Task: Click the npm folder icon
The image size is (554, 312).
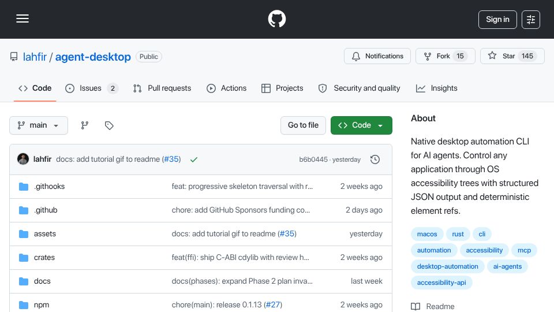Action: pos(24,305)
